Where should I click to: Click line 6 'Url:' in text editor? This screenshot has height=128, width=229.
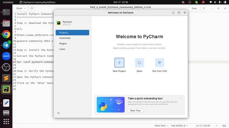click(x=20, y=29)
